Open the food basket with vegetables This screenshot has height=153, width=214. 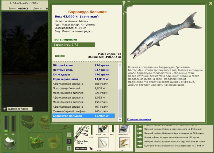tap(36, 142)
